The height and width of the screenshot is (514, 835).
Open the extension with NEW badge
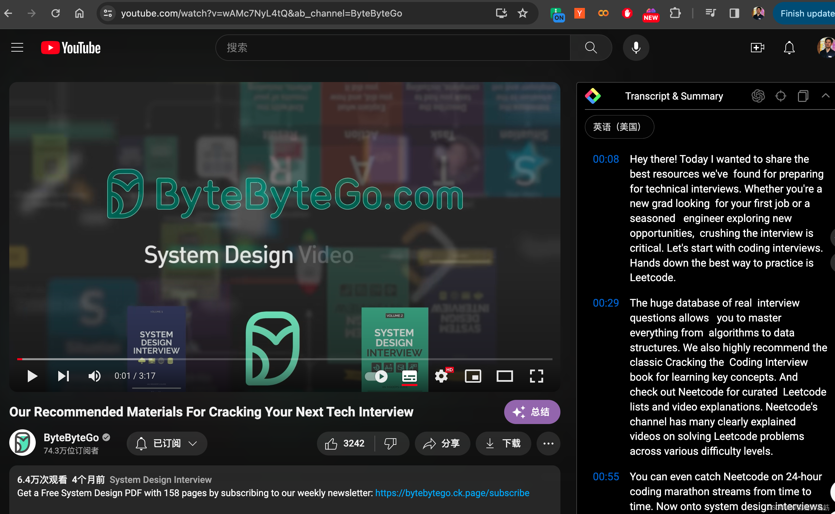coord(651,15)
